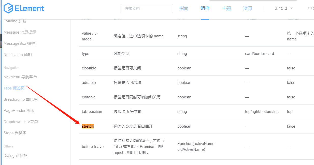314x165 pixels.
Task: Open the 资源 section
Action: click(247, 8)
